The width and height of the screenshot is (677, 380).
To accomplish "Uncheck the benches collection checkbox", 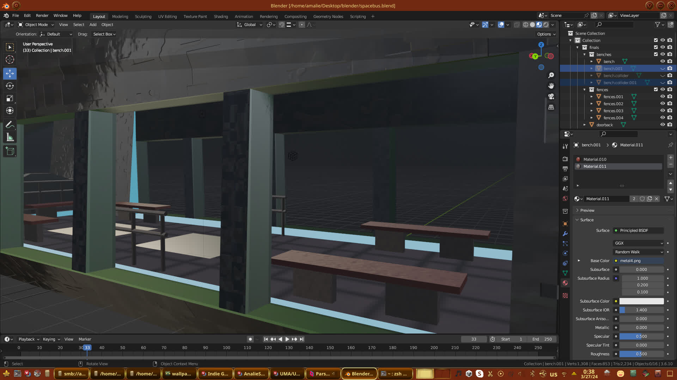I will (656, 54).
